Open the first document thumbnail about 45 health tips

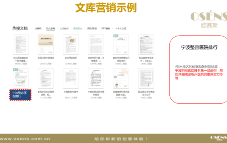click(x=21, y=44)
